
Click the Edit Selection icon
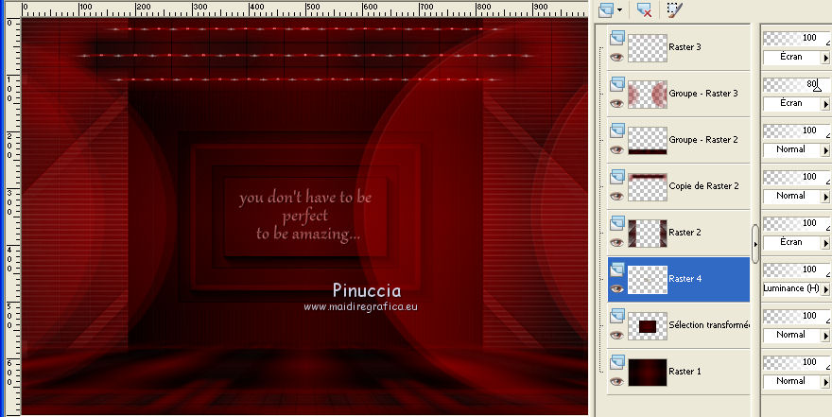click(674, 9)
